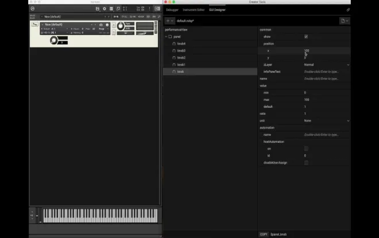This screenshot has width=379, height=238.
Task: Click the default.nckp file name
Action: [x=185, y=21]
